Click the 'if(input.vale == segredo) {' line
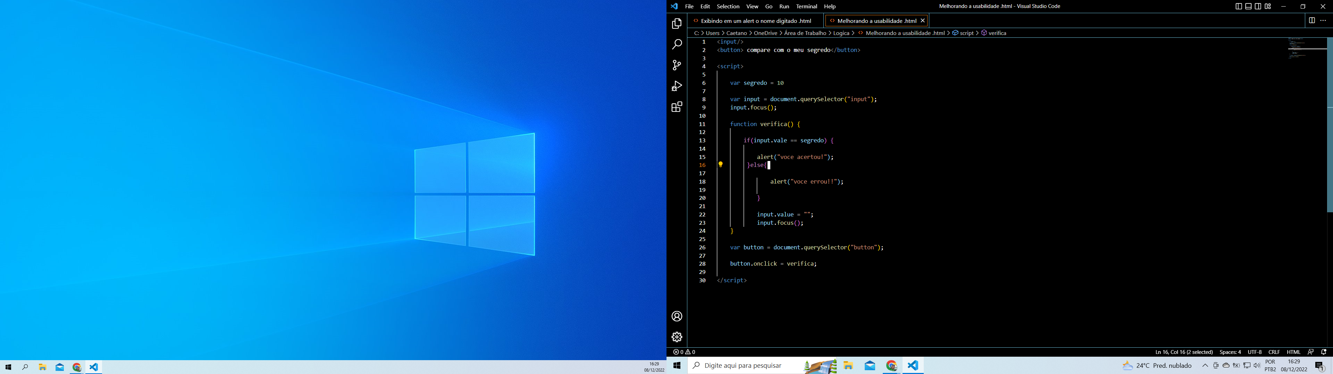1333x374 pixels. 788,141
